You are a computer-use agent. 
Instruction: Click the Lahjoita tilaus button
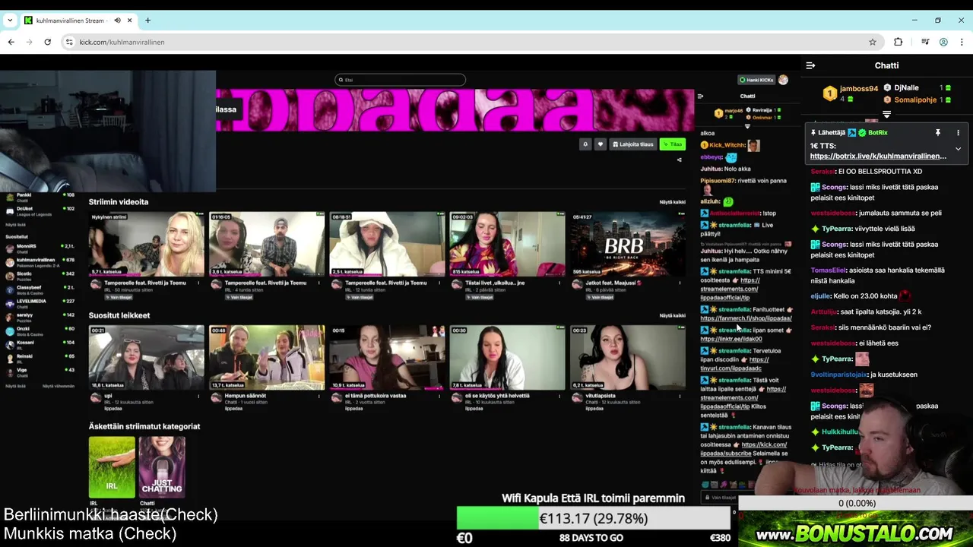click(x=632, y=144)
